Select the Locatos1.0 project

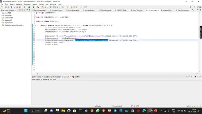point(8,20)
